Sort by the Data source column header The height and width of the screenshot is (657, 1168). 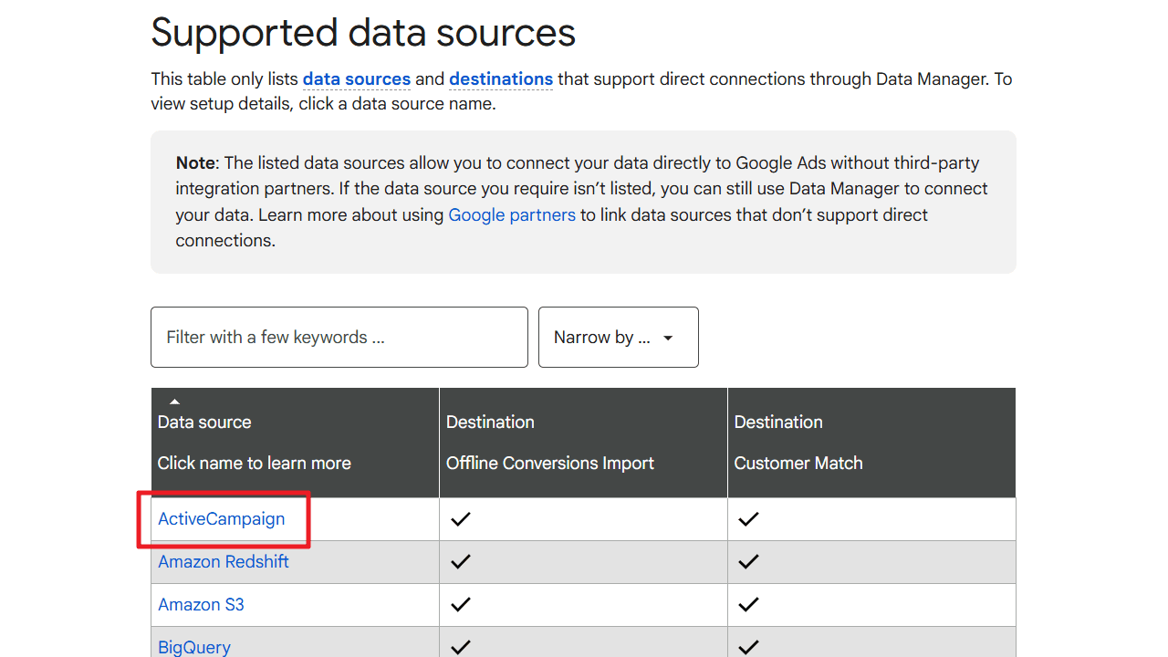[x=204, y=422]
